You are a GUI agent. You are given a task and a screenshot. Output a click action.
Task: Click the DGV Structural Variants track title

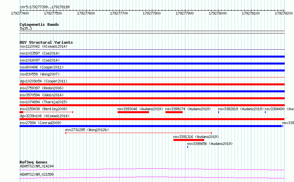(46, 42)
